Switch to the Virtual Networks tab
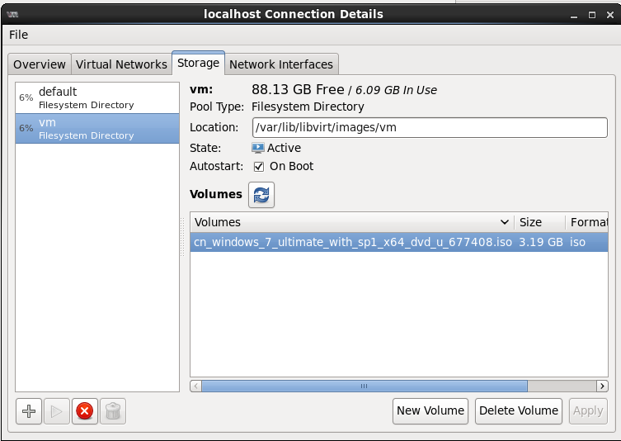 [121, 64]
